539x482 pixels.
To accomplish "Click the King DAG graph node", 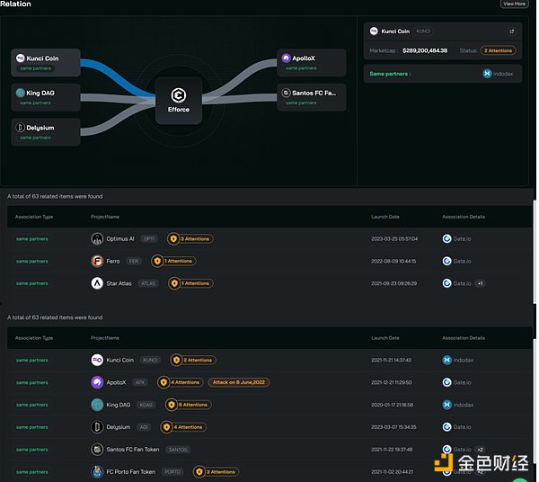I will click(47, 96).
